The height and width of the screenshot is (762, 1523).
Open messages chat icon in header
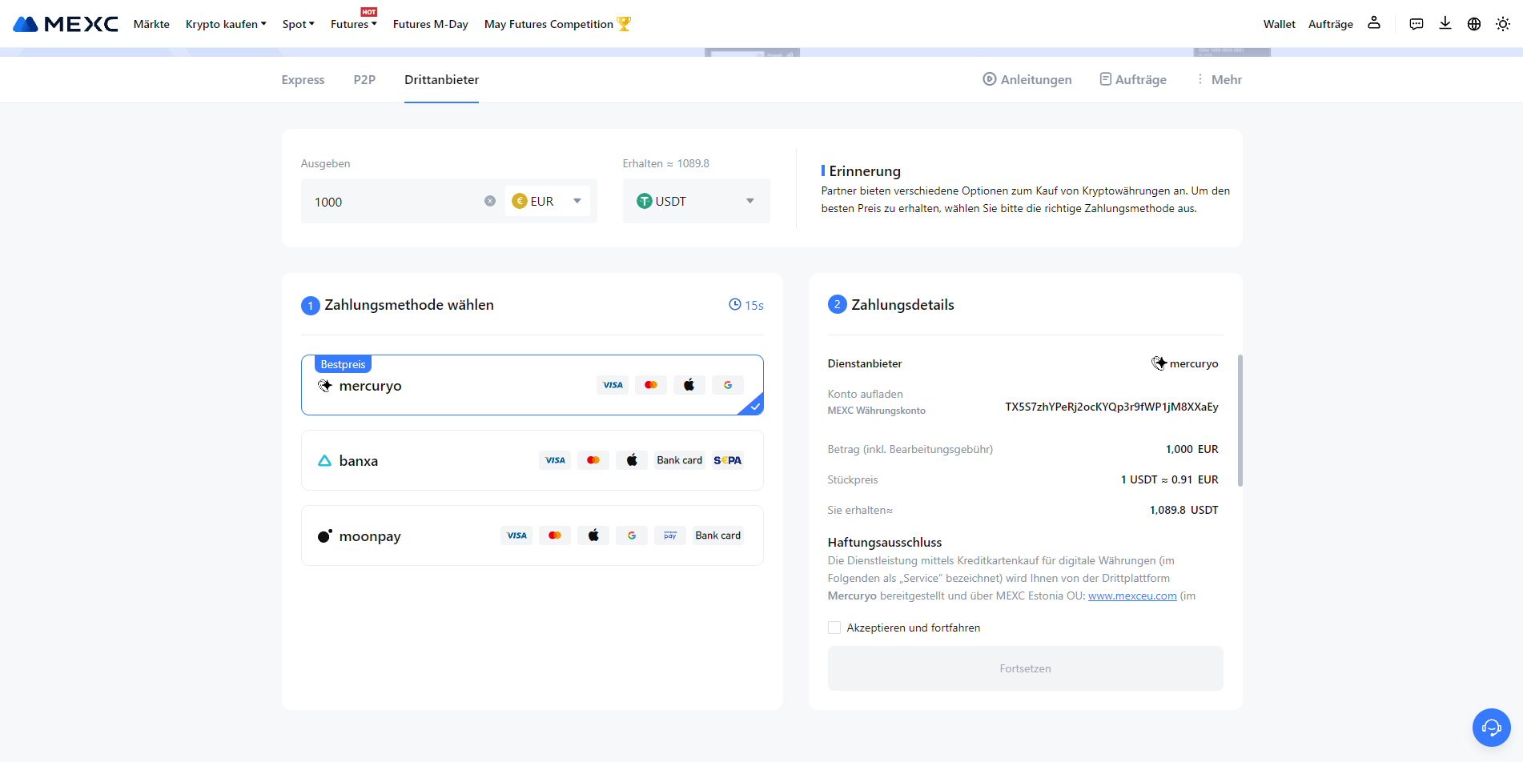pos(1417,24)
